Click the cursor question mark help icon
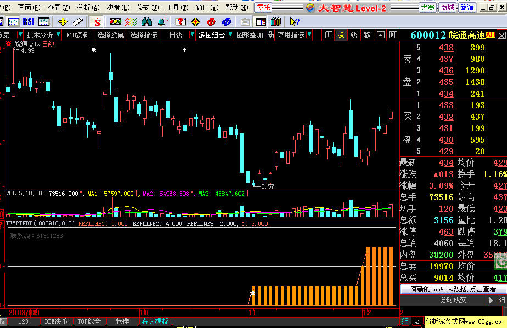Image resolution: width=507 pixels, height=328 pixels. [294, 21]
